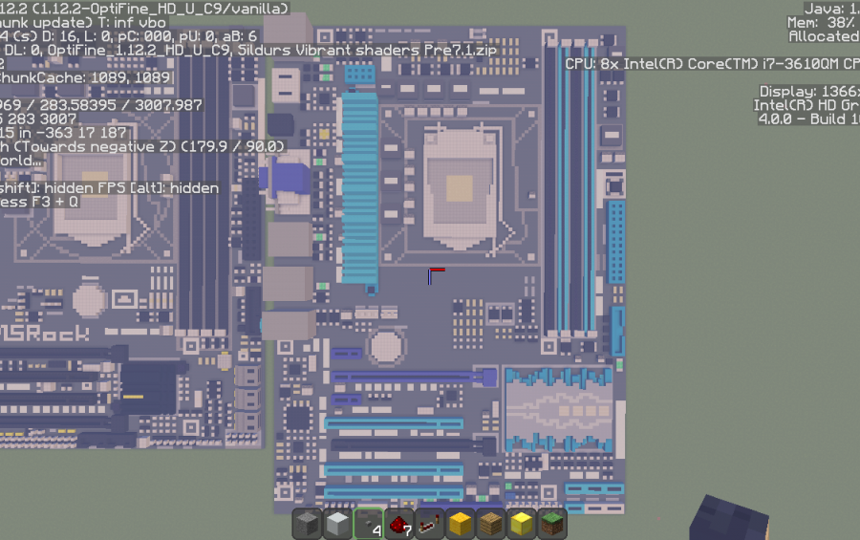Click the 'in -363 17 187' chunk position line

(x=64, y=132)
